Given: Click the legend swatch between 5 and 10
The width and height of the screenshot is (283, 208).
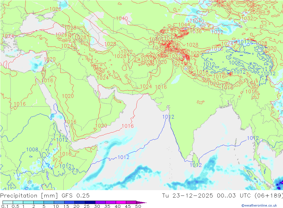Looking at the screenshot, I should coord(49,202).
